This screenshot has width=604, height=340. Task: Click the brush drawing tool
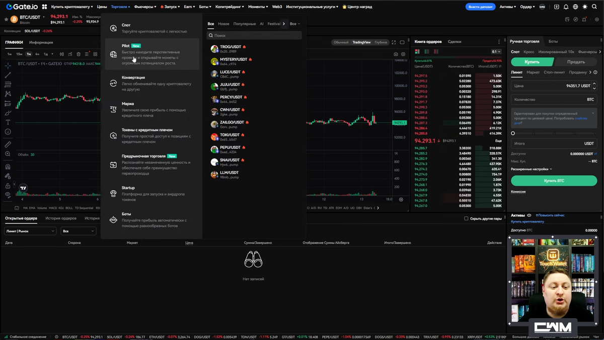(8, 113)
